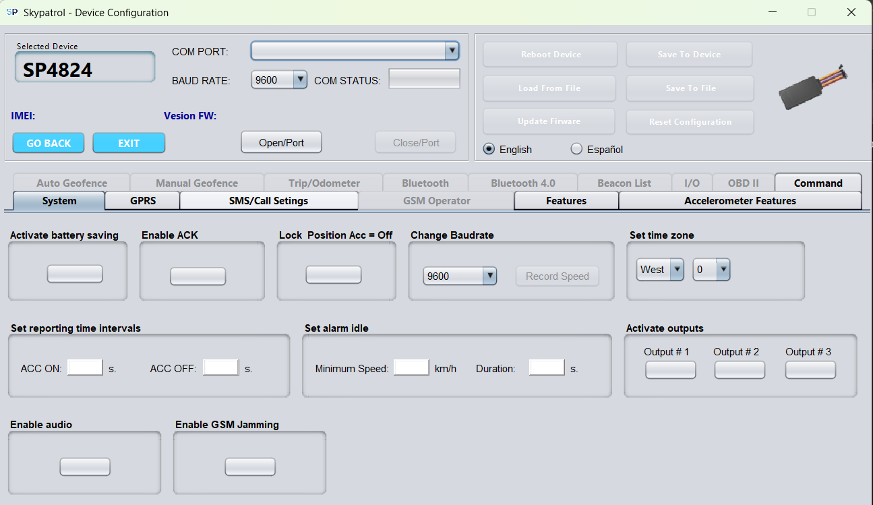Toggle Lock Position Acc = Off button
Screen dimensions: 873x505
pos(334,274)
